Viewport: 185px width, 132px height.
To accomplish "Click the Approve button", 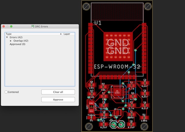I will click(58, 100).
